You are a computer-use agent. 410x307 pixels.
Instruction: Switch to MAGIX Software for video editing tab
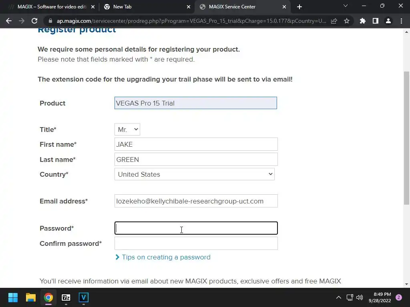point(51,7)
